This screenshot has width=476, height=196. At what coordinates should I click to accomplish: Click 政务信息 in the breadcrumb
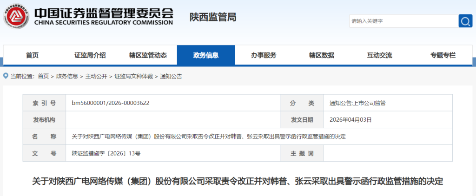tap(67, 76)
